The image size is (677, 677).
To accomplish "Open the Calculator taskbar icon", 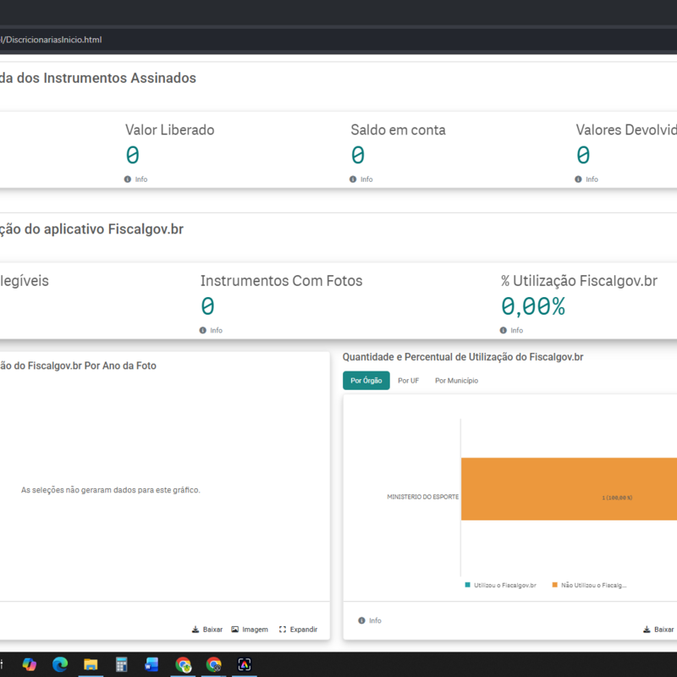I will (121, 664).
